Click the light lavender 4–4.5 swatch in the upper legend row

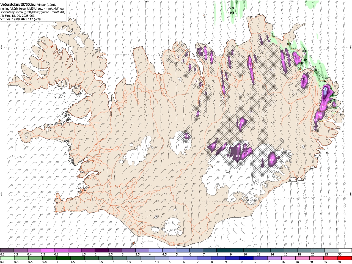155,250
